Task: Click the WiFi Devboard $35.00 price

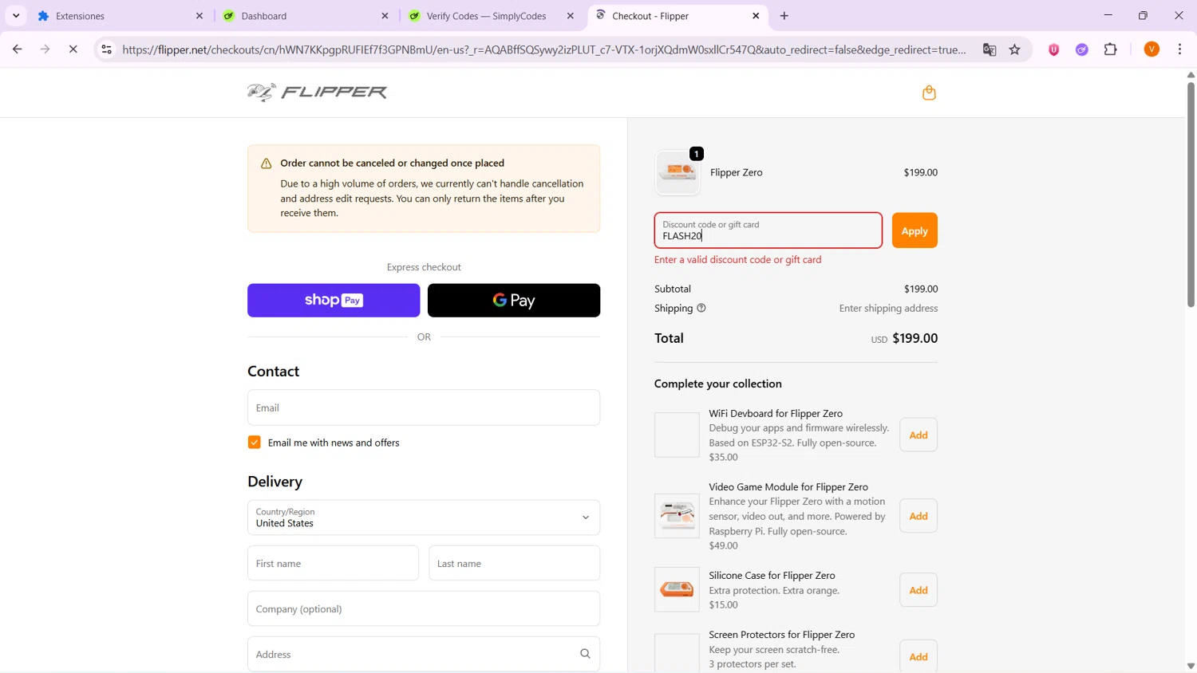Action: pos(724,457)
